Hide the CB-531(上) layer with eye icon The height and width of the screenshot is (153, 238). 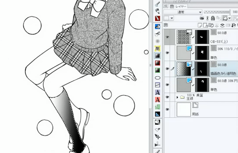click(167, 37)
